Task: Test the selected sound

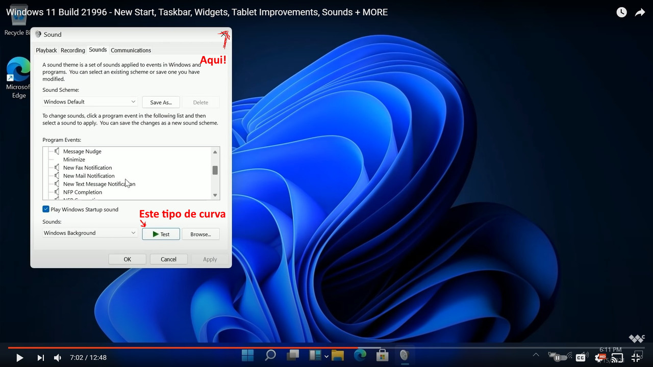Action: pos(161,234)
